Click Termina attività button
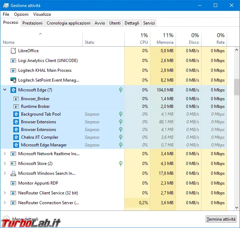 pos(221,219)
